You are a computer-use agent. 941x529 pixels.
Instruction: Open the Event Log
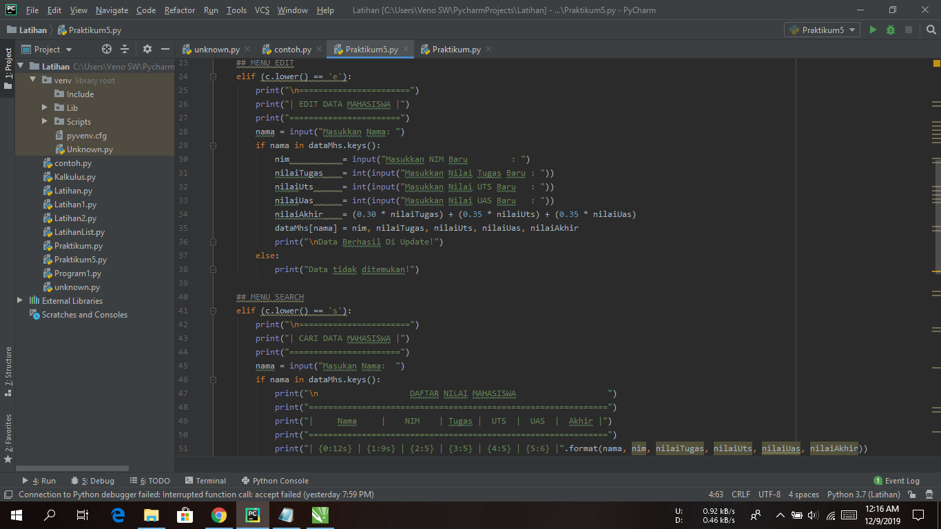[x=896, y=481]
